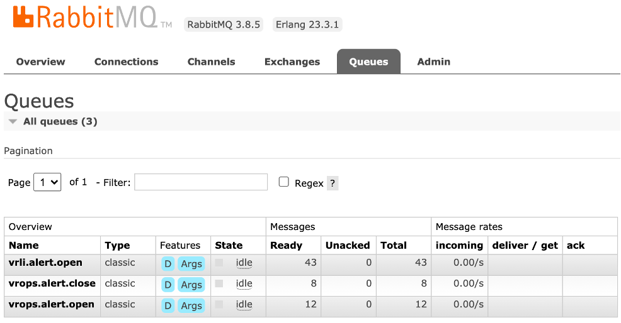621x323 pixels.
Task: Click the Args badge for vrops.alert.close
Action: tap(191, 285)
